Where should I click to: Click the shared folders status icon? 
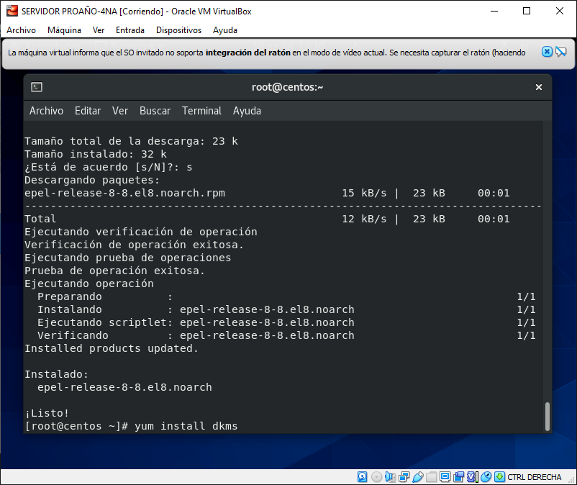click(431, 477)
